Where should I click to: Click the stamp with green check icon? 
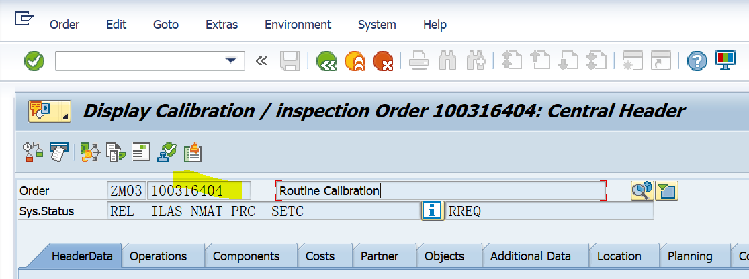(167, 152)
